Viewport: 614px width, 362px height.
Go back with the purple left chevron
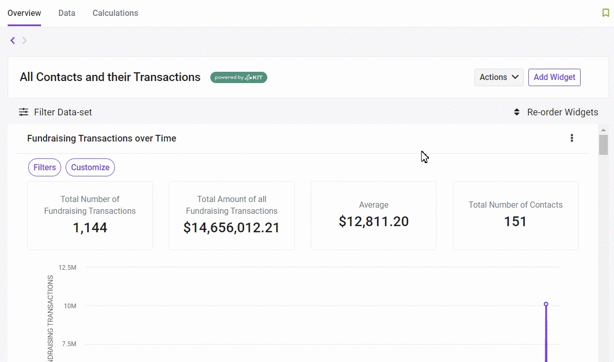point(12,41)
